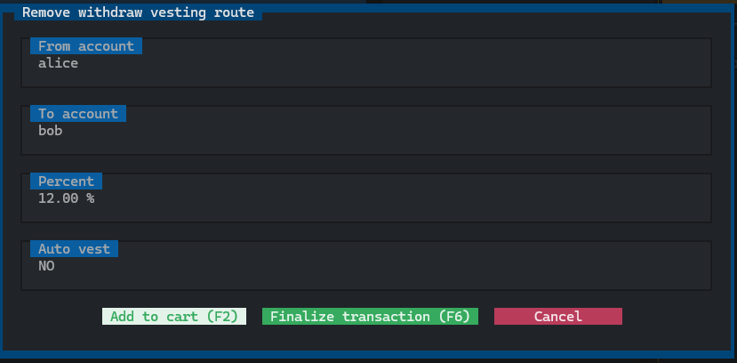Click the dialog's bottom blue border
This screenshot has height=363, width=737.
[368, 355]
